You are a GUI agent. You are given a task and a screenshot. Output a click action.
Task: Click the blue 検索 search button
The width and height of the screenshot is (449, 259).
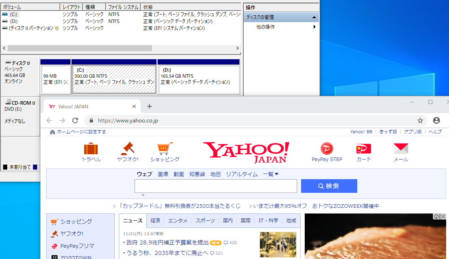329,186
